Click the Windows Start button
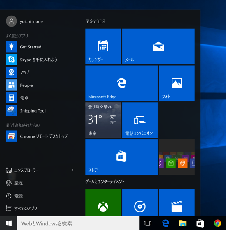 (x=9, y=223)
